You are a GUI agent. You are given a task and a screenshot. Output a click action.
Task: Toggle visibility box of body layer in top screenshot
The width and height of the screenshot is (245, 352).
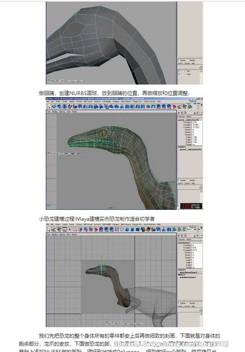click(x=179, y=74)
